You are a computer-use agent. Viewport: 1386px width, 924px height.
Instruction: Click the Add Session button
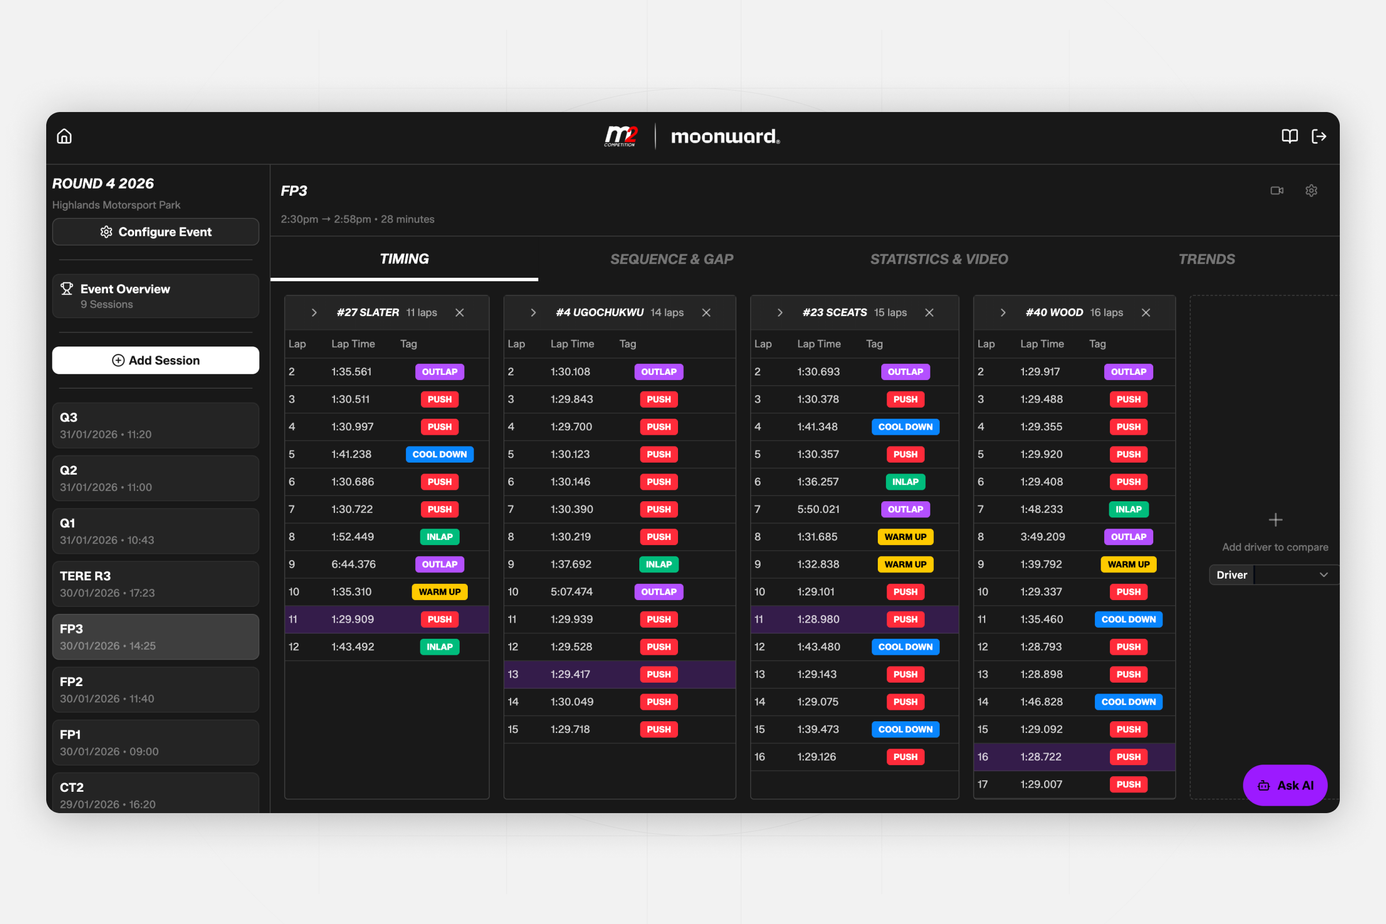pyautogui.click(x=155, y=360)
